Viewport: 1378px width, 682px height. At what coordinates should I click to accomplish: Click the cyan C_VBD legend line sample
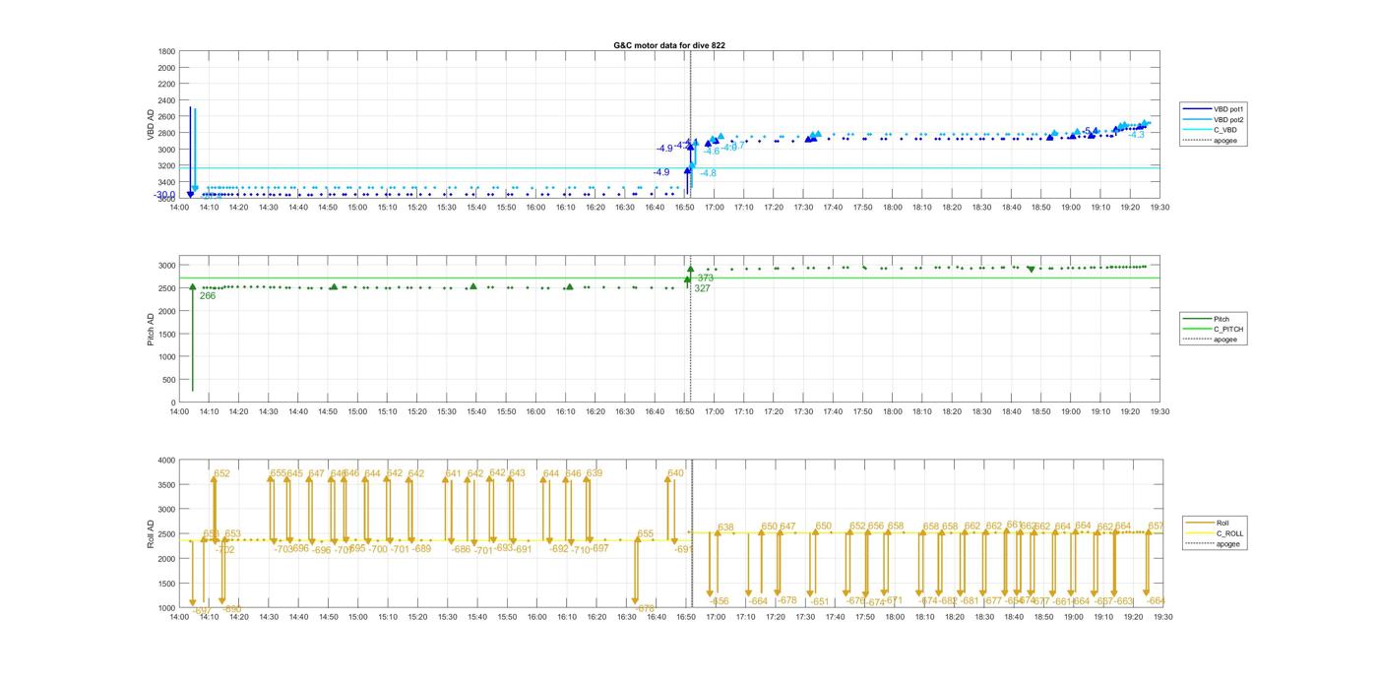[1199, 130]
